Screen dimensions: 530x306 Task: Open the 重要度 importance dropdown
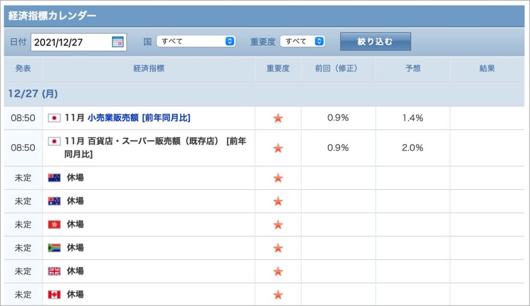tap(302, 41)
